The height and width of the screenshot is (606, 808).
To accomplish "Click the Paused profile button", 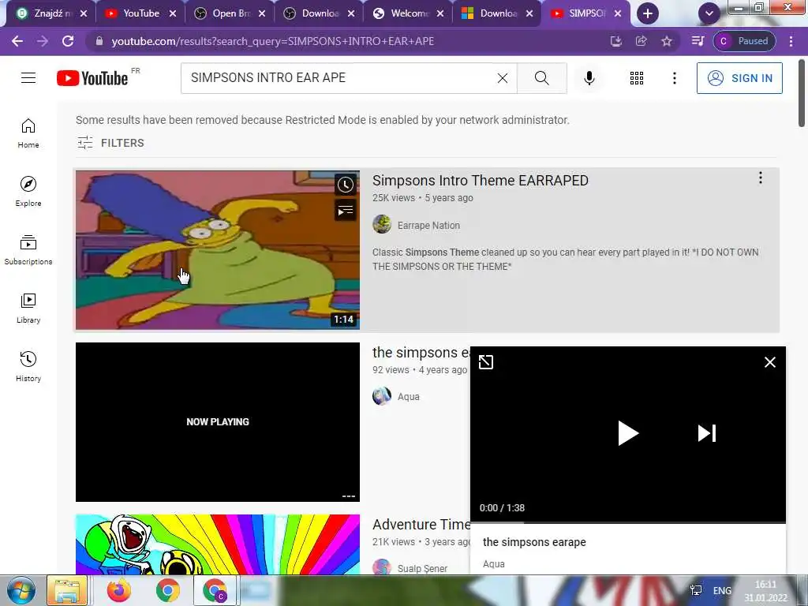I will click(744, 41).
